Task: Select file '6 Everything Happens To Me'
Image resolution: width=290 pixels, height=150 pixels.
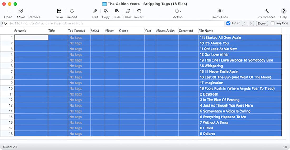Action: [x=223, y=117]
